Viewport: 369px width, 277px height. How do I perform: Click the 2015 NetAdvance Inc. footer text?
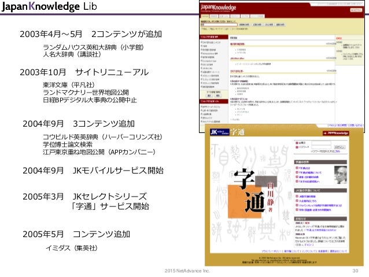pyautogui.click(x=187, y=271)
